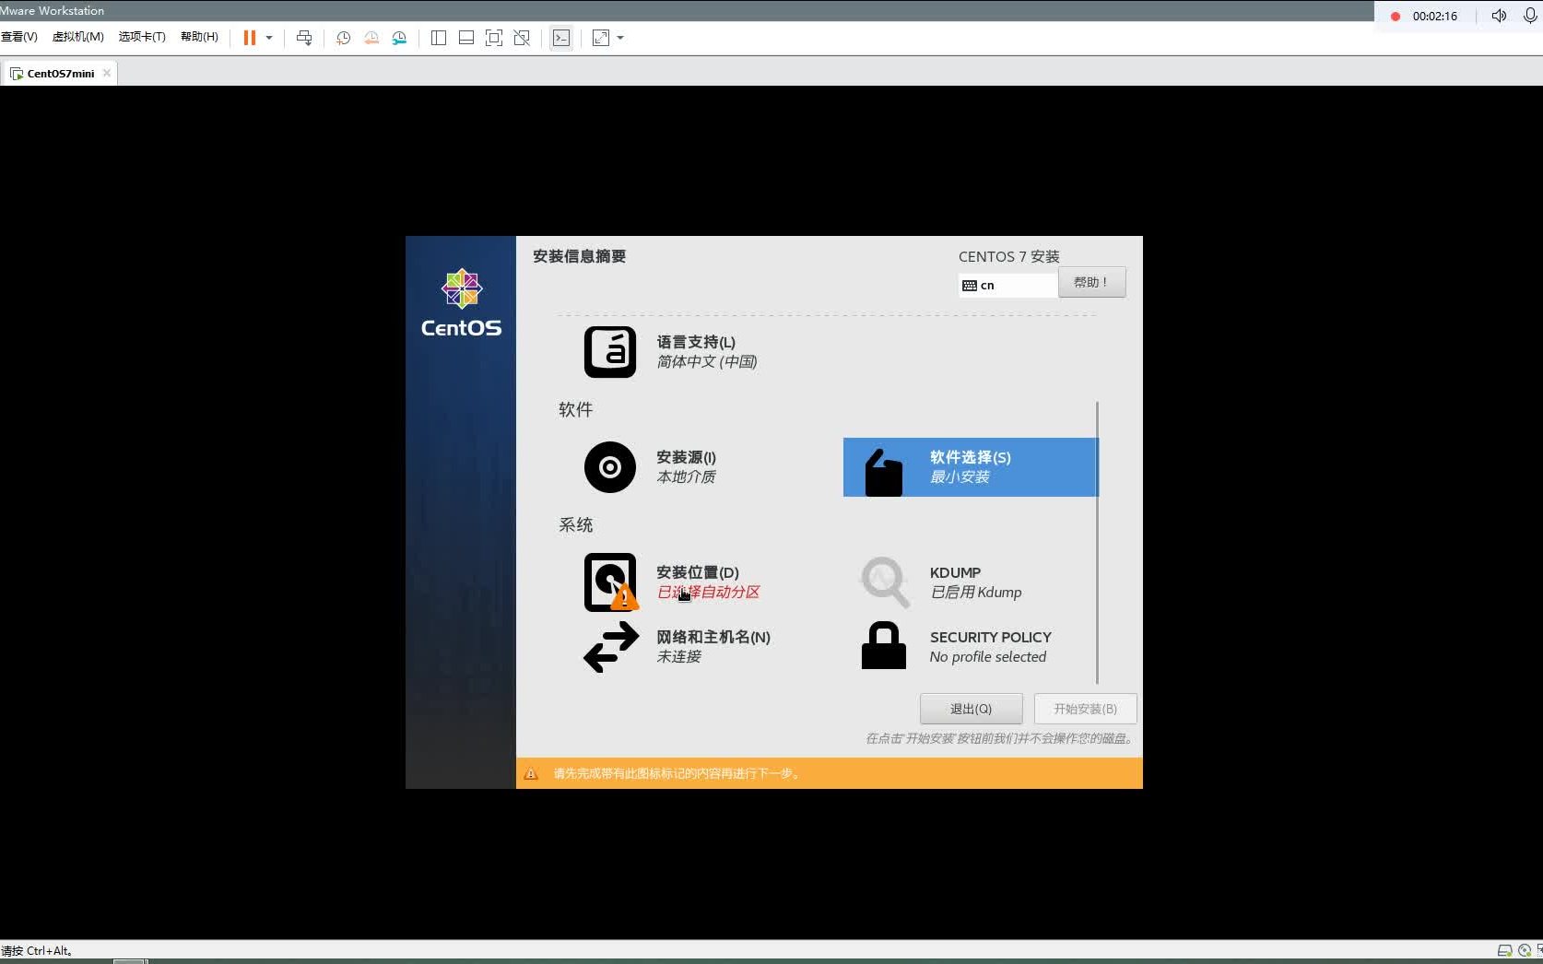This screenshot has height=964, width=1543.
Task: Click the 本地介质 source label
Action: (x=686, y=477)
